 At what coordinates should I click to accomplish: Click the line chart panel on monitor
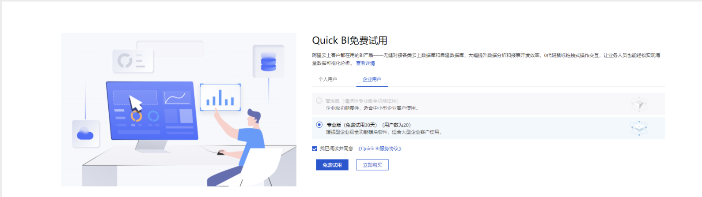(x=178, y=98)
